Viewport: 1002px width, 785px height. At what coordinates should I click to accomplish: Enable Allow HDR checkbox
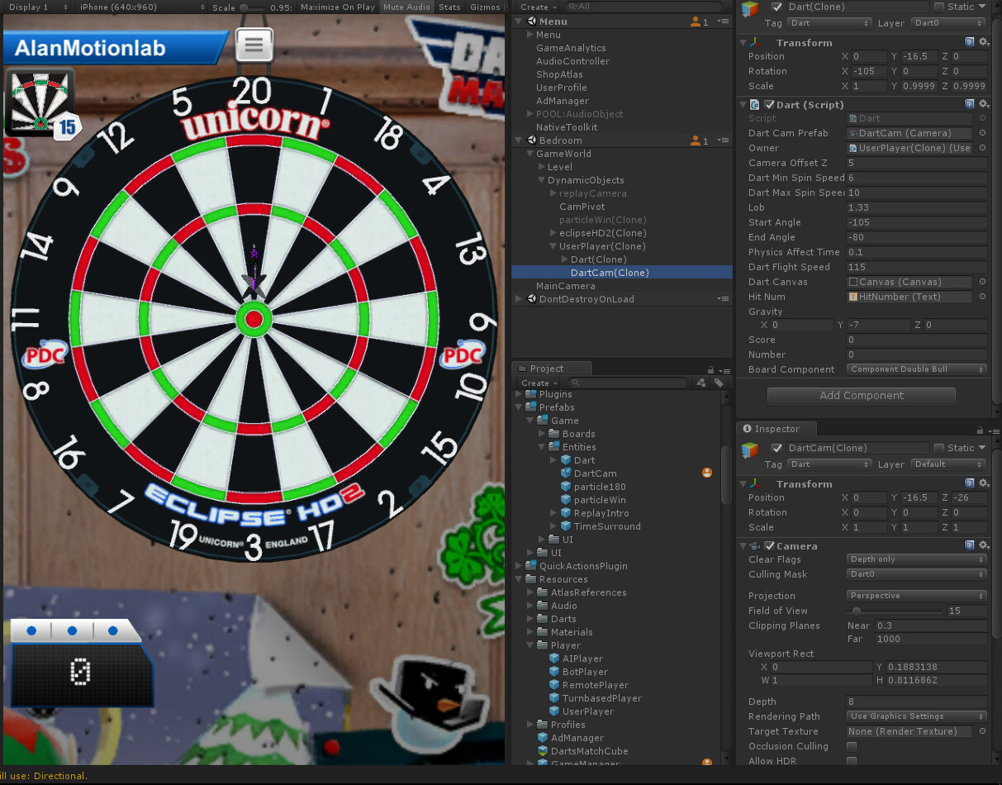852,761
